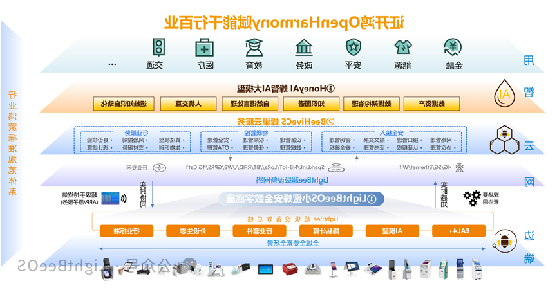Click the 交通 traffic light icon
The image size is (557, 288).
pyautogui.click(x=159, y=47)
